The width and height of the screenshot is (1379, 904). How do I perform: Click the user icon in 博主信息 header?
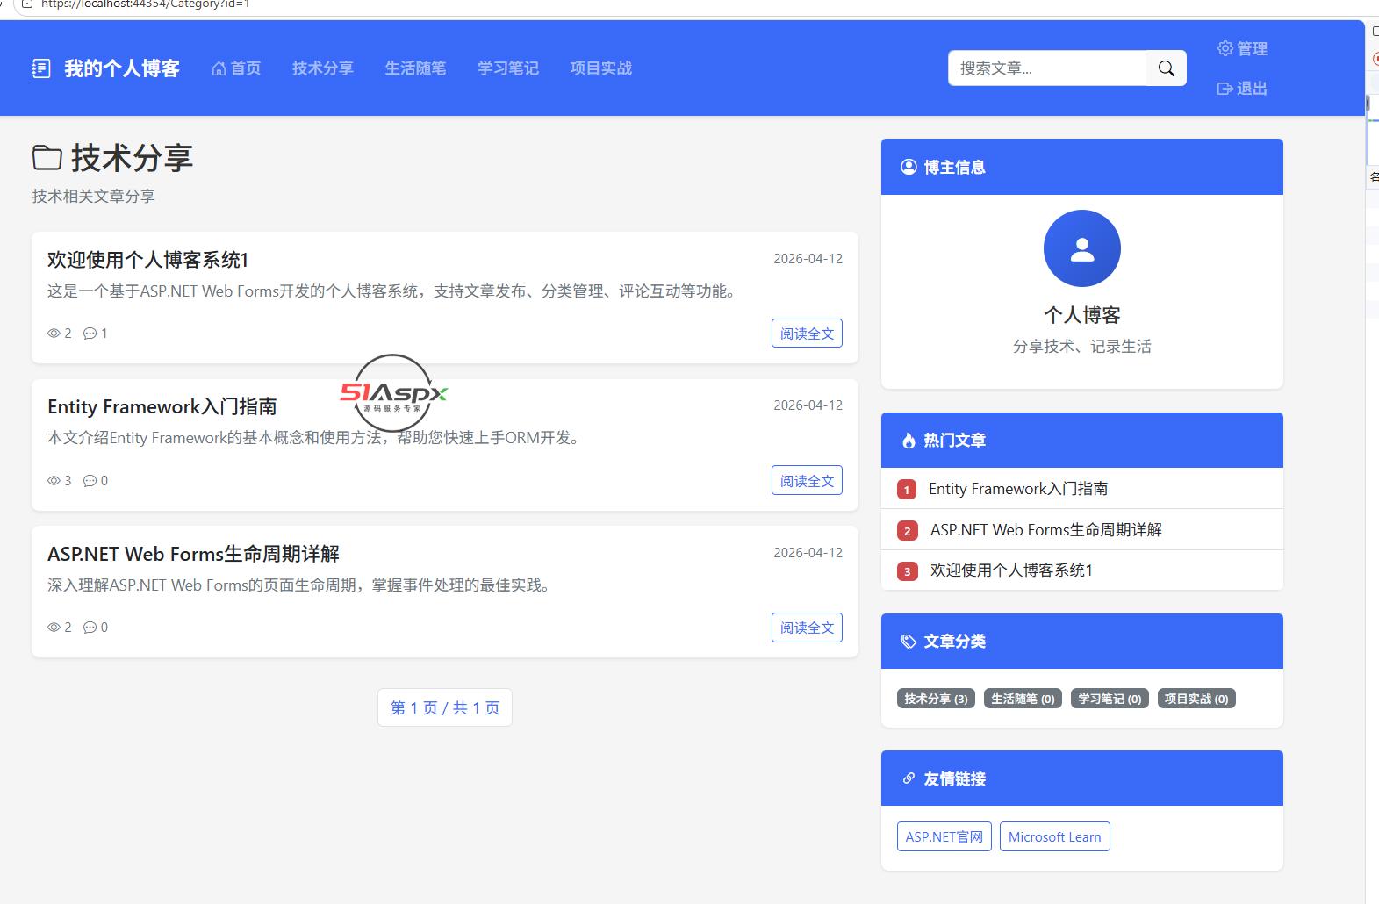coord(909,167)
